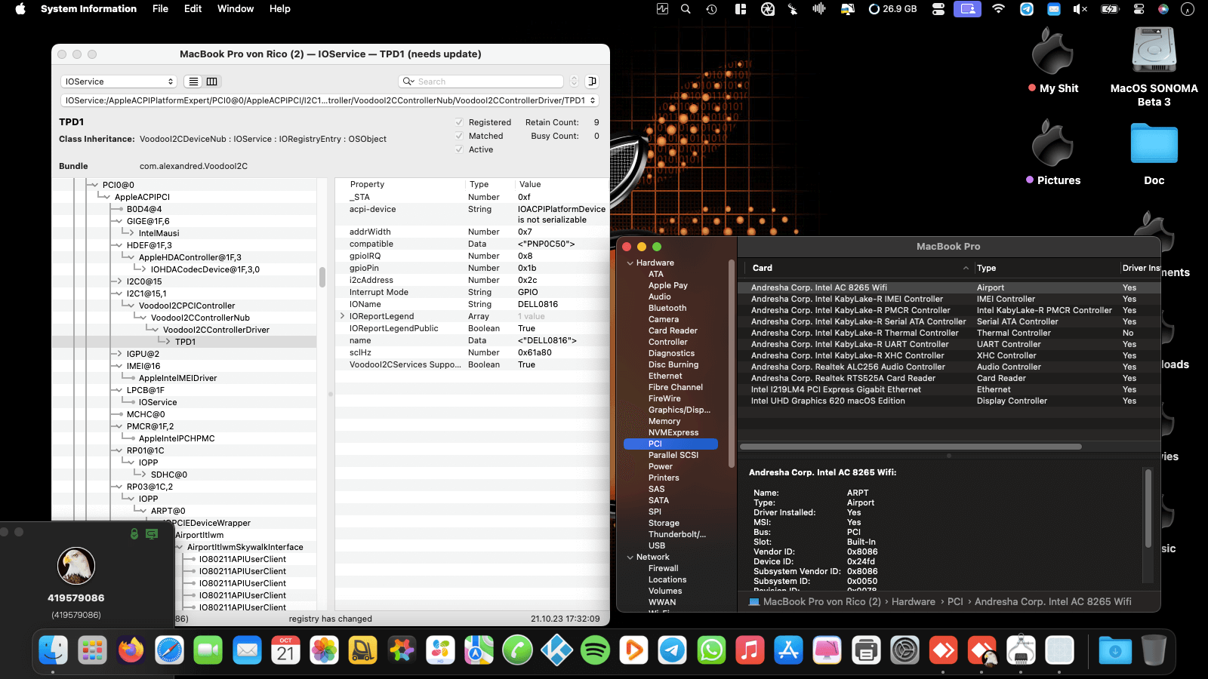This screenshot has height=679, width=1208.
Task: Open Launchpad from the Dock
Action: 92,650
